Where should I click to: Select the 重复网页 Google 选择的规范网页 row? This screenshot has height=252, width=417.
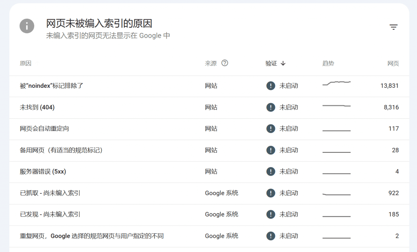(x=92, y=236)
